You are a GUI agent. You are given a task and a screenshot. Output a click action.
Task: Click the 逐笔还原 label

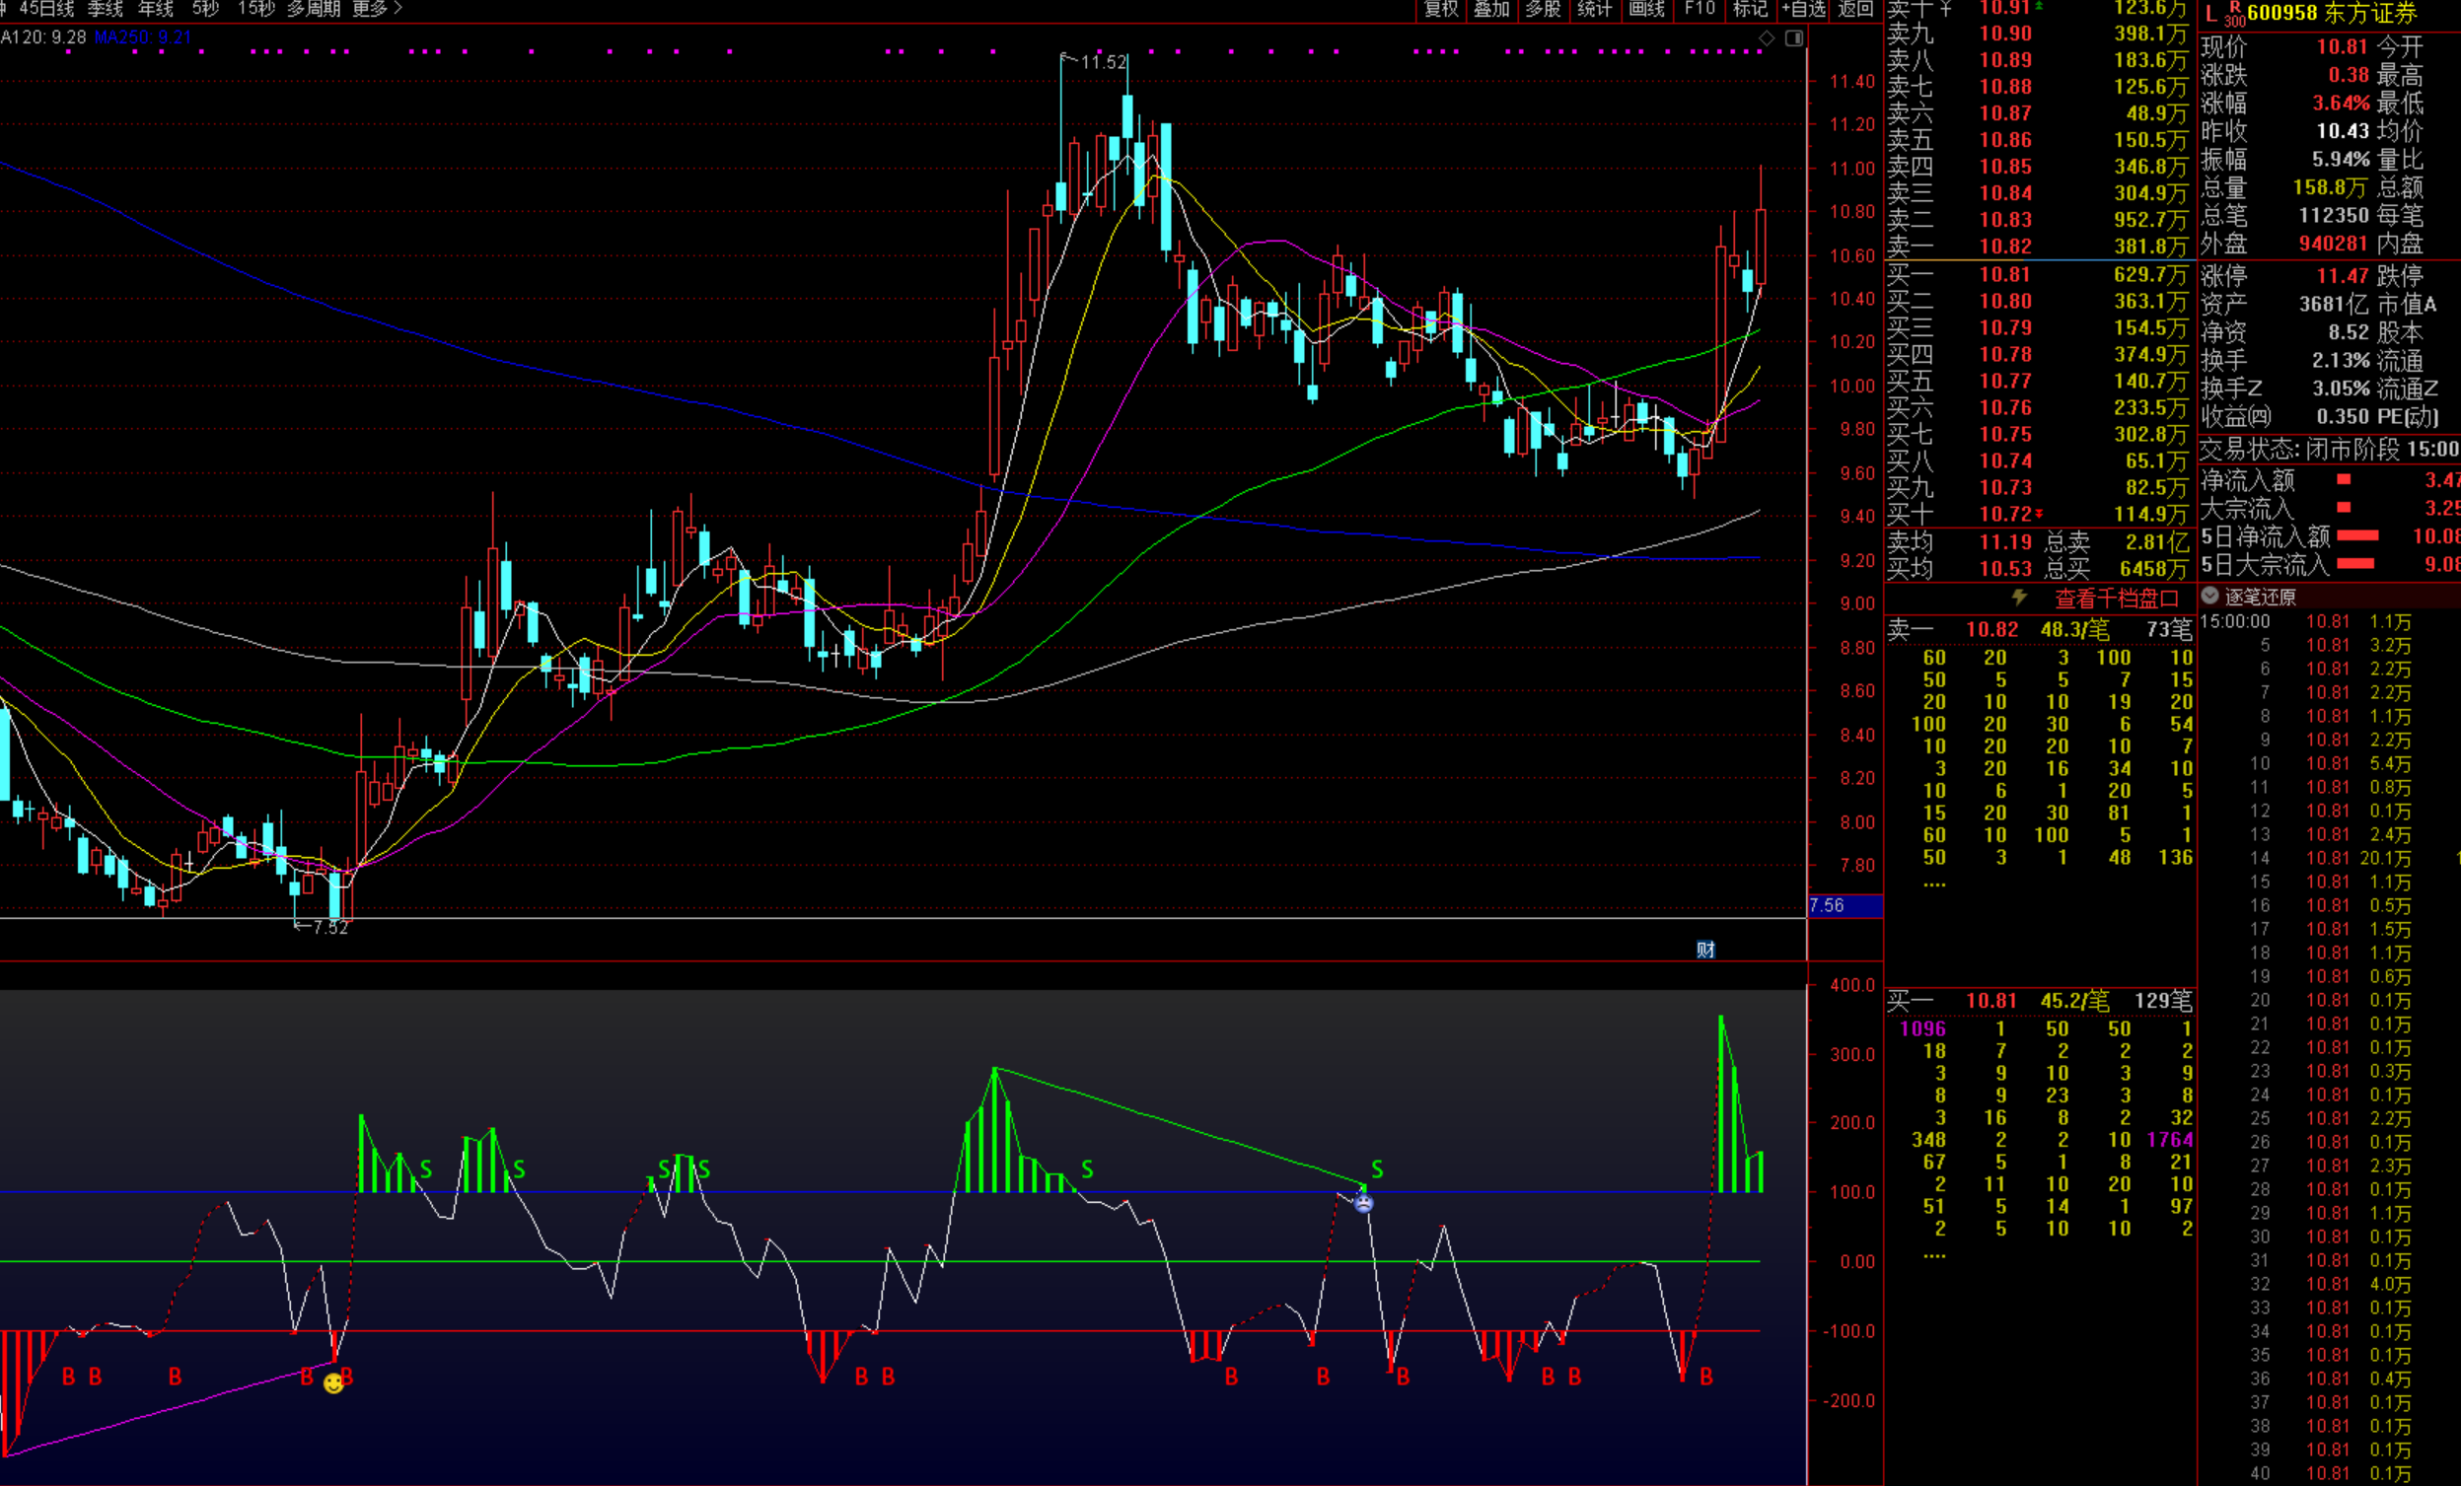coord(2260,598)
